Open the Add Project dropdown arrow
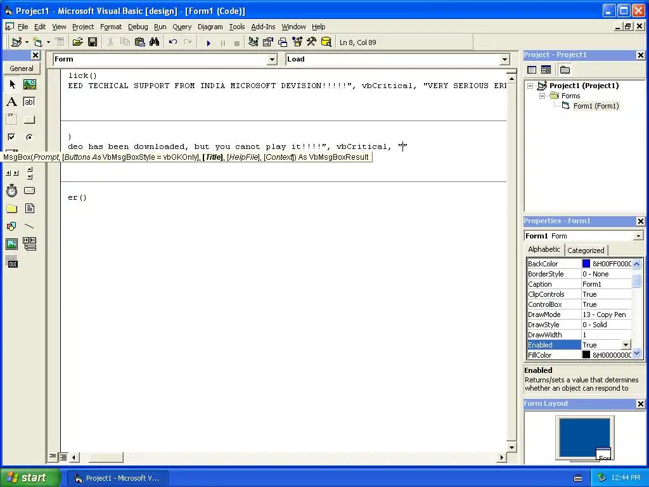This screenshot has height=487, width=649. click(x=27, y=42)
